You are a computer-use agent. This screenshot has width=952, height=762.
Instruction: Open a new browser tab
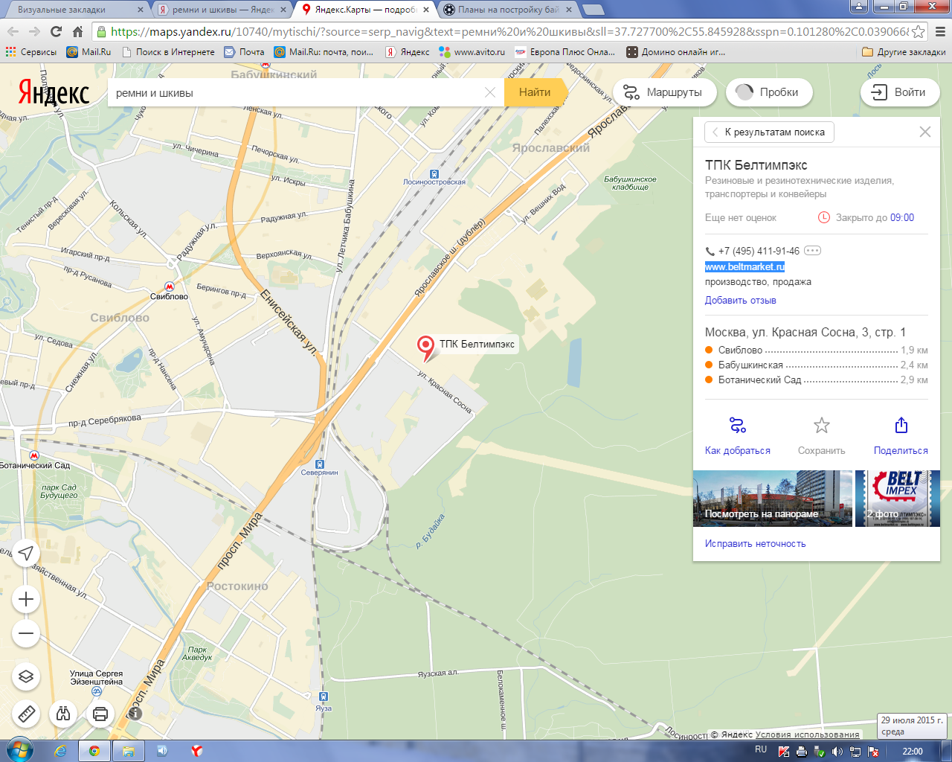point(593,10)
